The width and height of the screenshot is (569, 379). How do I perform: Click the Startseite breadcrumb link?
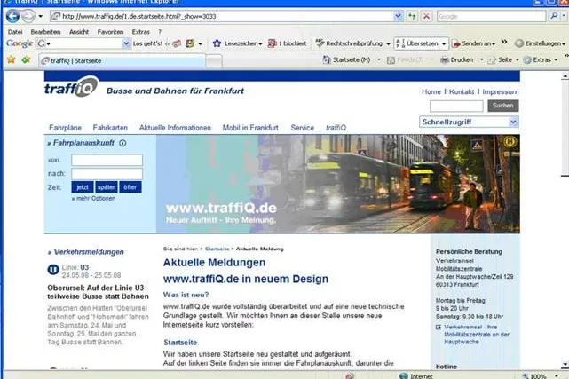(217, 249)
